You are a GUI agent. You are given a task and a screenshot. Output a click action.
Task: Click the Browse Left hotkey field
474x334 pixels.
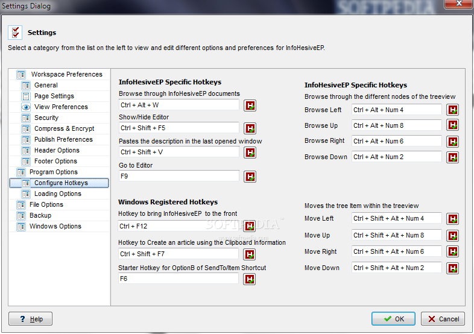click(397, 110)
